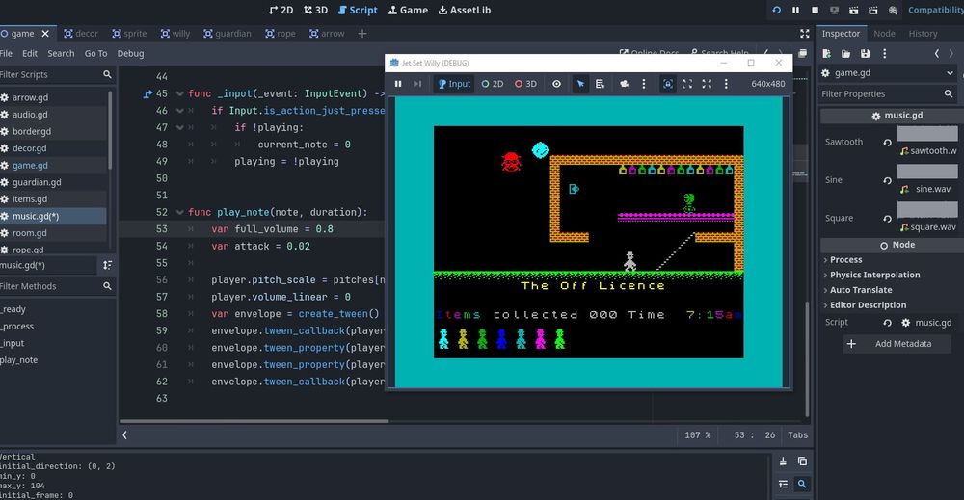Viewport: 964px width, 500px height.
Task: Fold the _input function at line 45
Action: pyautogui.click(x=179, y=93)
